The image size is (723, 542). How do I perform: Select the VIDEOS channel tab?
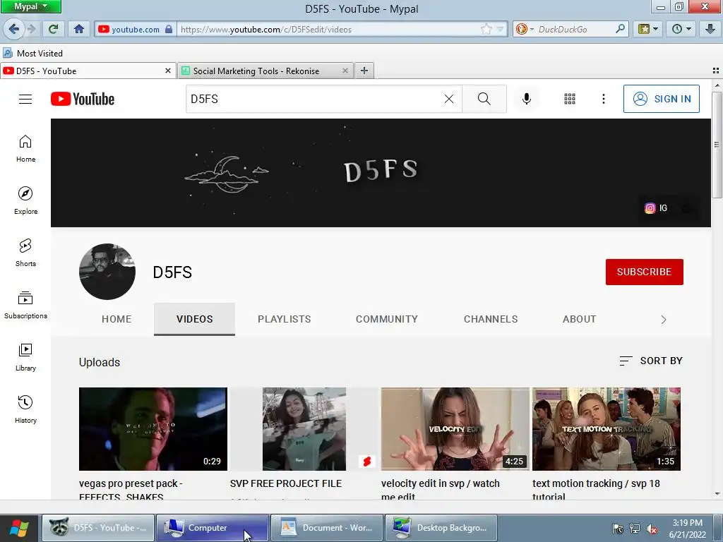pos(195,319)
